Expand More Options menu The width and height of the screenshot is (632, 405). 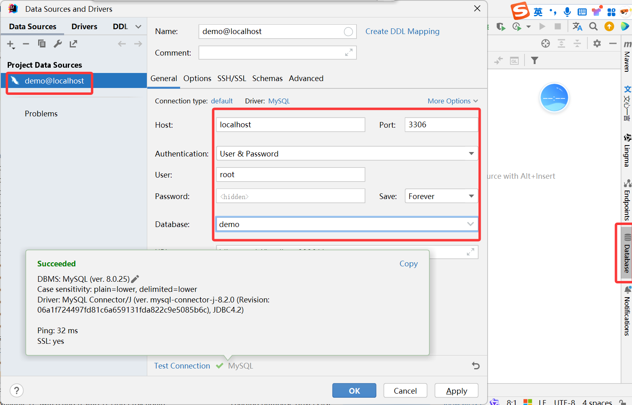453,101
